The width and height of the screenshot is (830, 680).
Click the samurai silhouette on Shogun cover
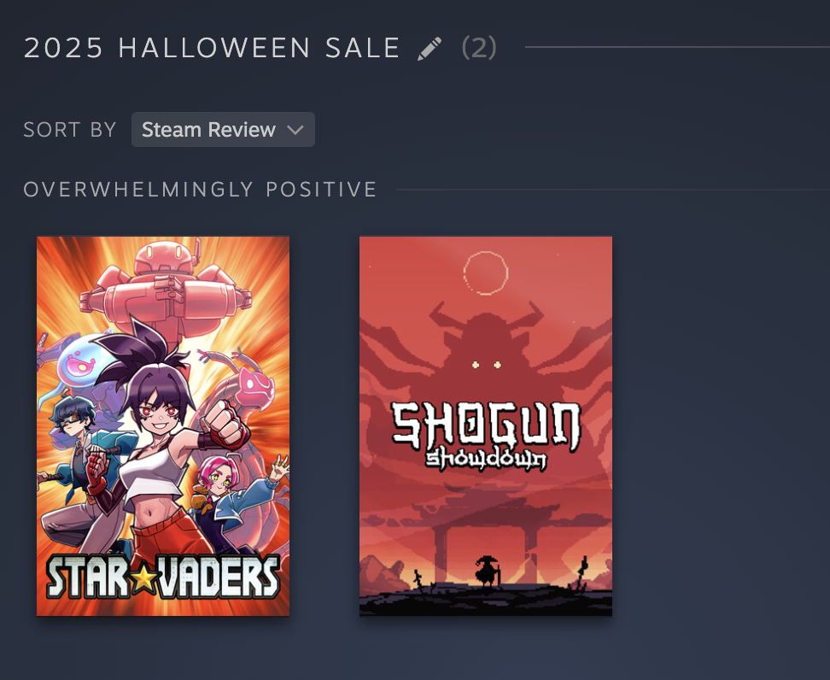tap(487, 571)
